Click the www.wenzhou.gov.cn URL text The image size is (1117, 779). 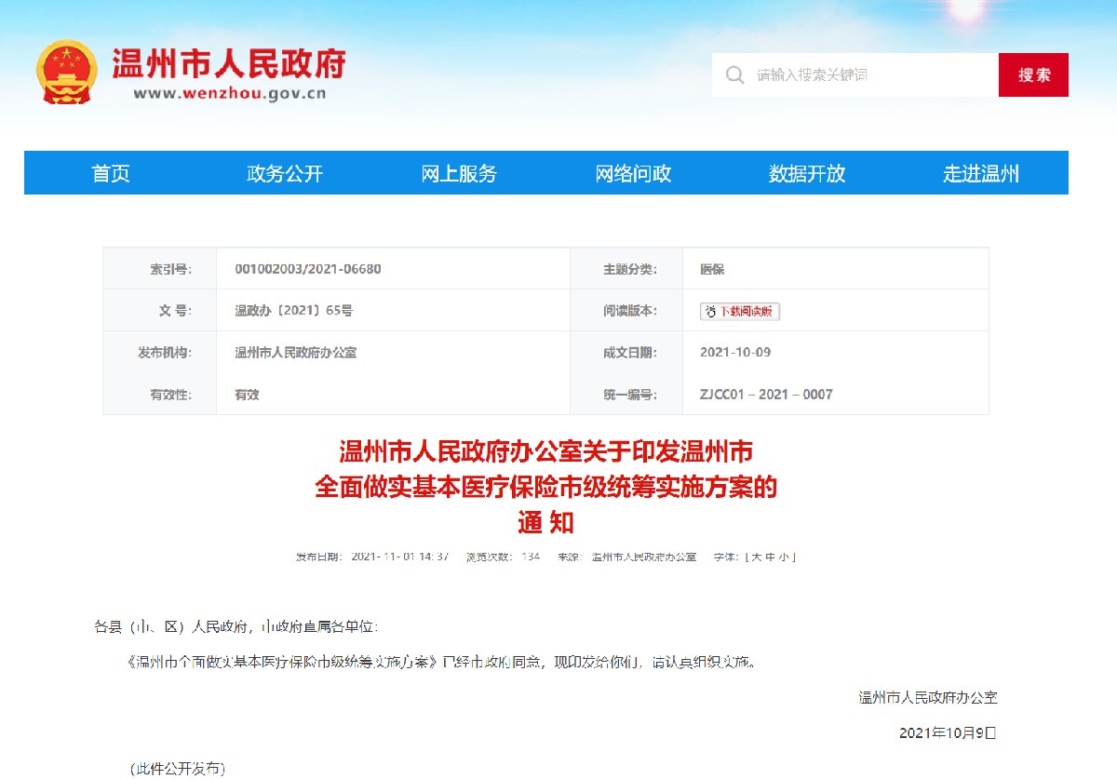229,93
